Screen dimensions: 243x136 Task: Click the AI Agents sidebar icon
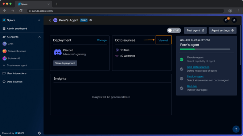[x=4, y=37]
